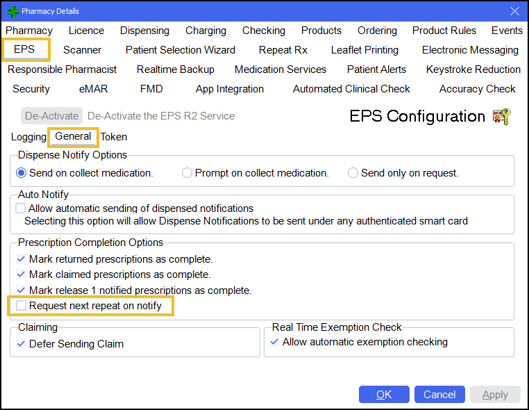
Task: De-Activate the EPS R2 Service
Action: click(x=51, y=116)
